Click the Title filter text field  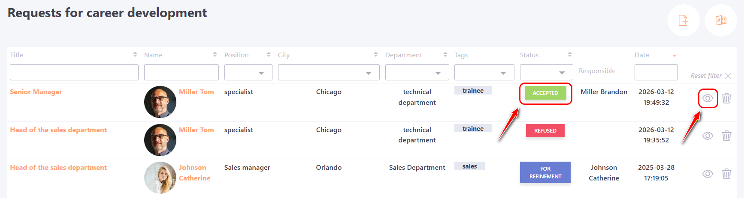click(x=74, y=73)
